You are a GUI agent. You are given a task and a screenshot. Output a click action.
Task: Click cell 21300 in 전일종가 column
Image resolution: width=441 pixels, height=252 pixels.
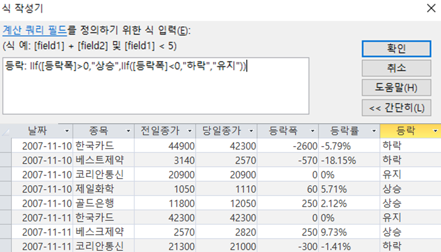165,246
